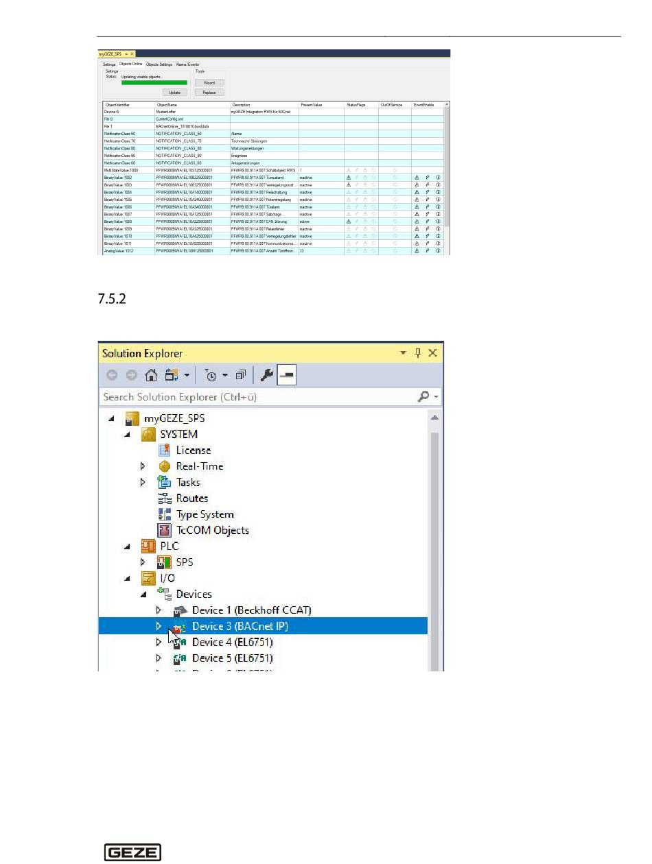Viewport: 652px width, 864px height.
Task: Collapse the myGEZE_SPS project node
Action: (x=111, y=418)
